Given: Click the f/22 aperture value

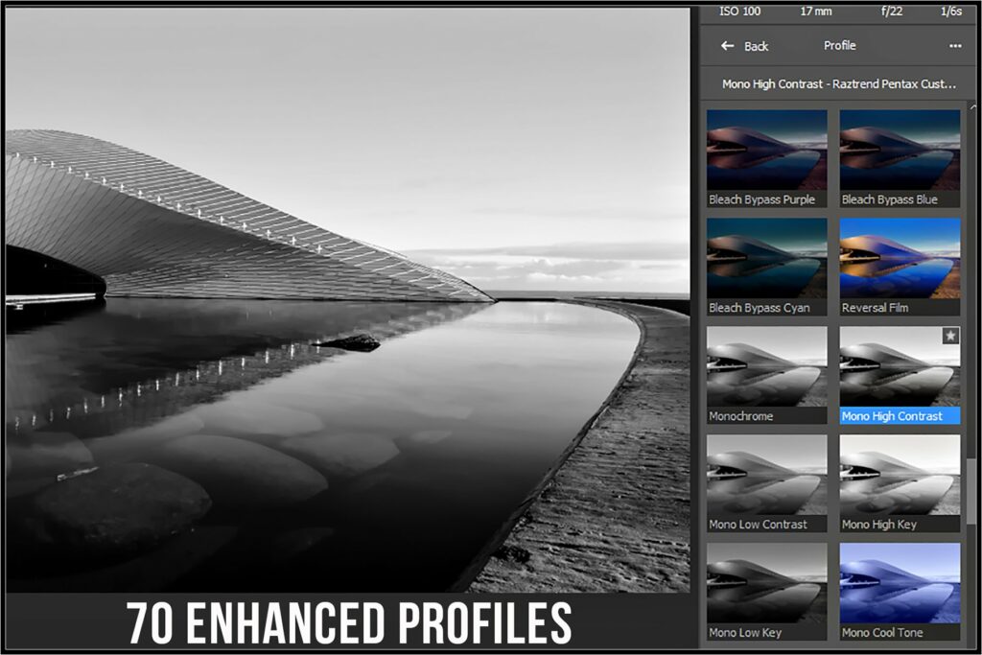Looking at the screenshot, I should [890, 12].
